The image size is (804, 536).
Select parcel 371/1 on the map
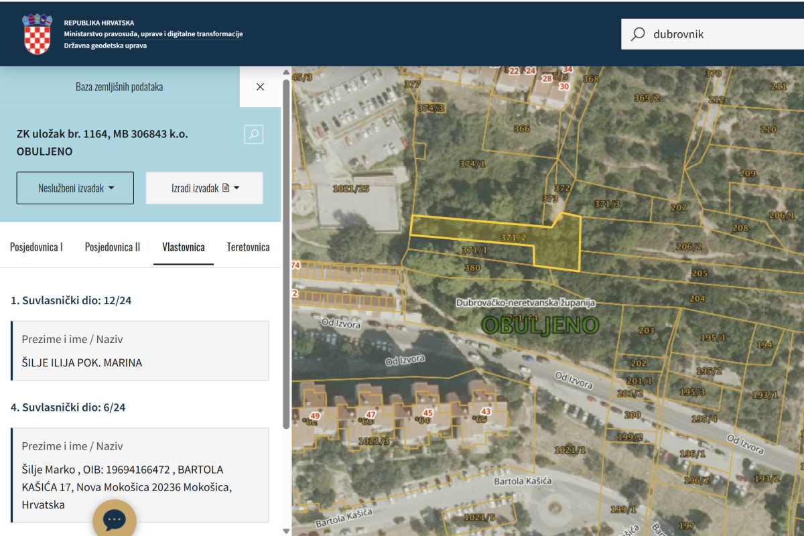474,250
